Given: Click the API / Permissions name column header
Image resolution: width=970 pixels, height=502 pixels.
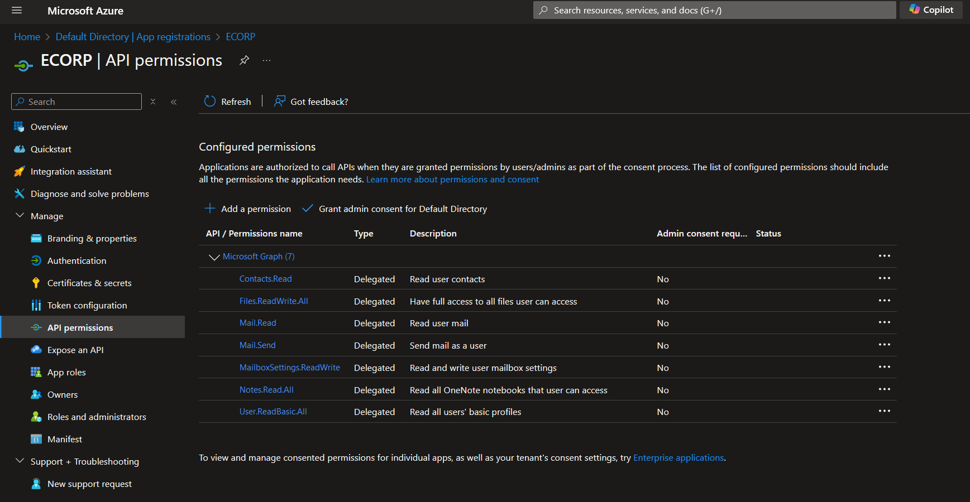Looking at the screenshot, I should point(254,234).
